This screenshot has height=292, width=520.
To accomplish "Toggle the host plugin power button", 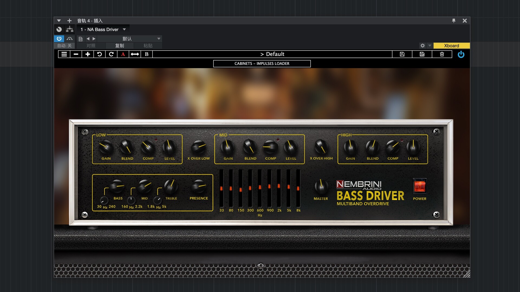I will click(x=59, y=39).
